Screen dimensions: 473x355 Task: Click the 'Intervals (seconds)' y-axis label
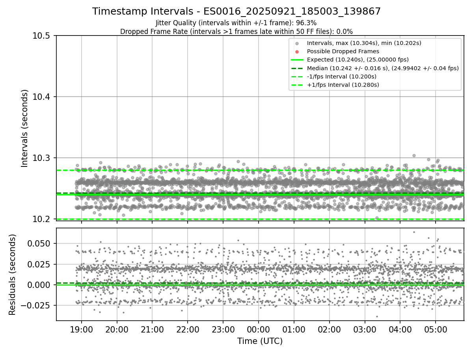click(25, 128)
